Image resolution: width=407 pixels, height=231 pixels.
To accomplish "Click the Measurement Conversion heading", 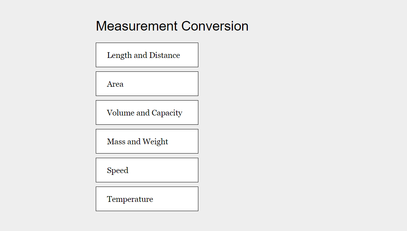I will pyautogui.click(x=172, y=26).
